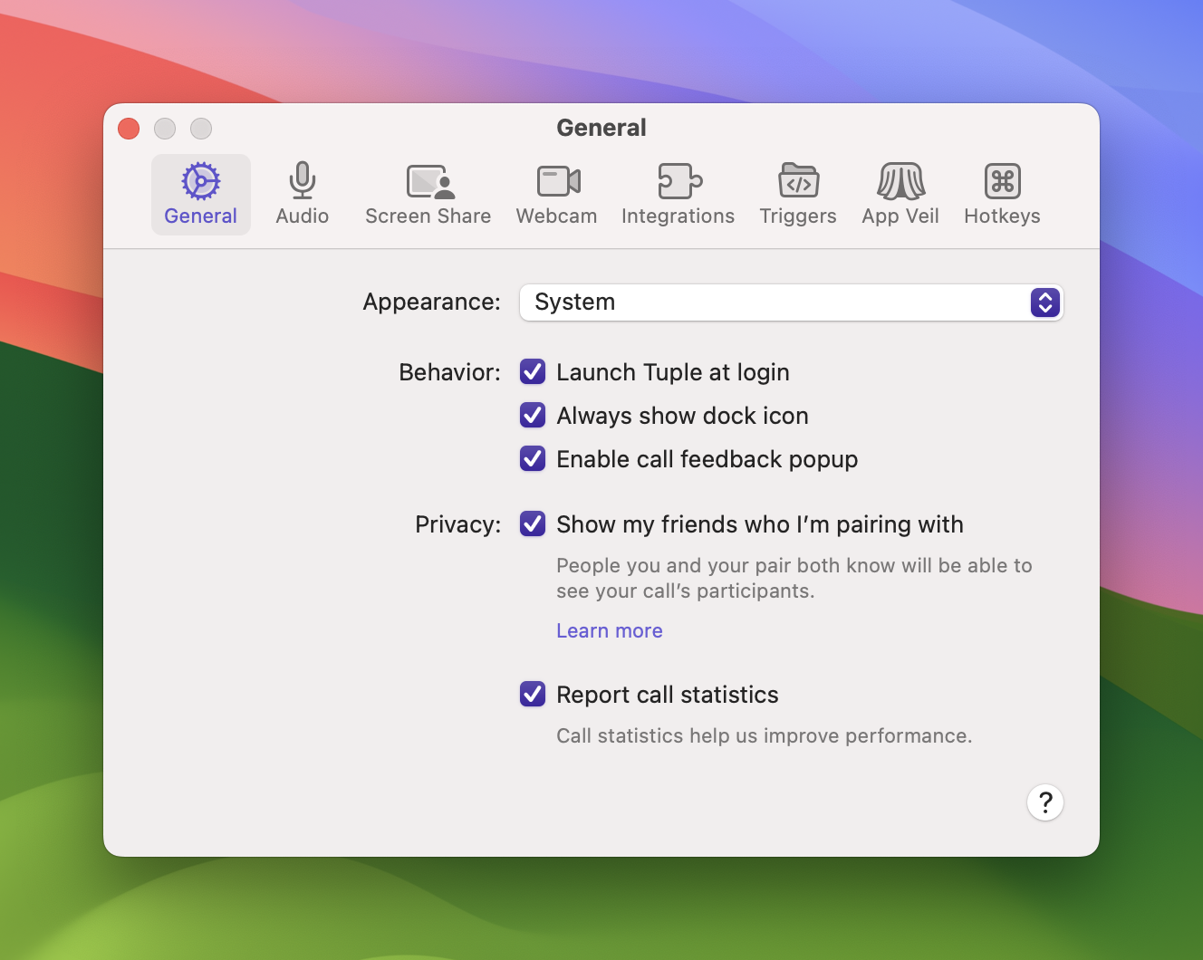
Task: Click the "People you and your pair" description
Action: [x=794, y=578]
